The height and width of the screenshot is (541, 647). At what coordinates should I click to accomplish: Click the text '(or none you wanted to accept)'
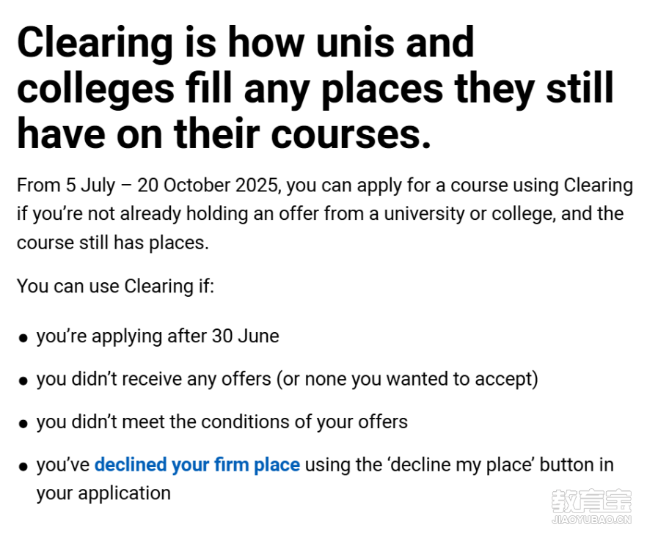coord(407,380)
